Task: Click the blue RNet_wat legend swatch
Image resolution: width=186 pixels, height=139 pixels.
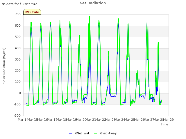Action: [x=70, y=134]
